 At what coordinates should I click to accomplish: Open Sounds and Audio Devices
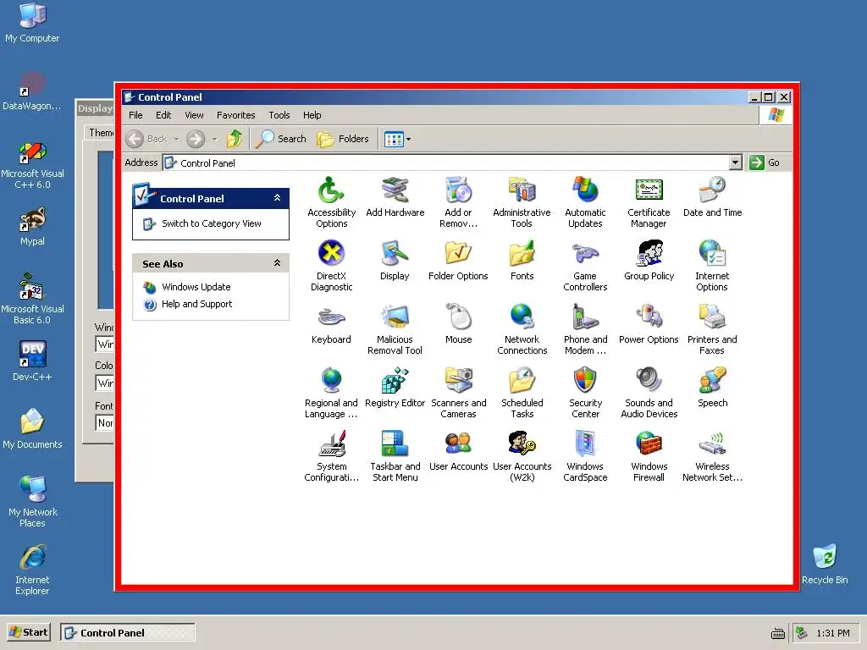(649, 393)
